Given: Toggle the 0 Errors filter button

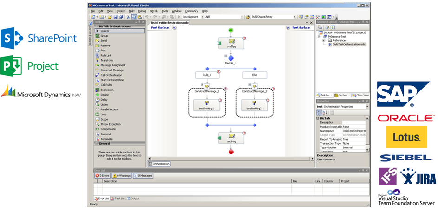Looking at the screenshot, I should pos(102,176).
